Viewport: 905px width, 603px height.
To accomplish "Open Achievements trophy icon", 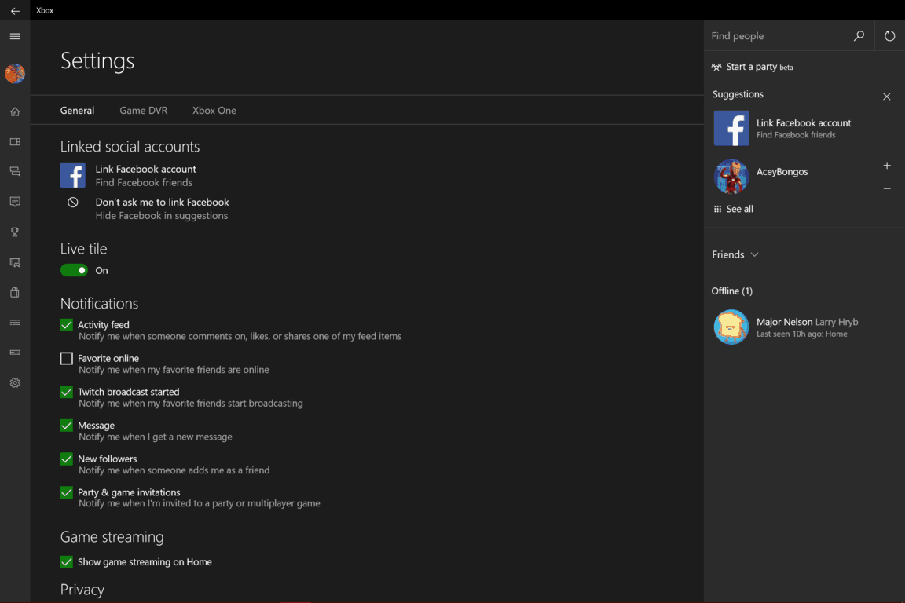I will pos(15,232).
